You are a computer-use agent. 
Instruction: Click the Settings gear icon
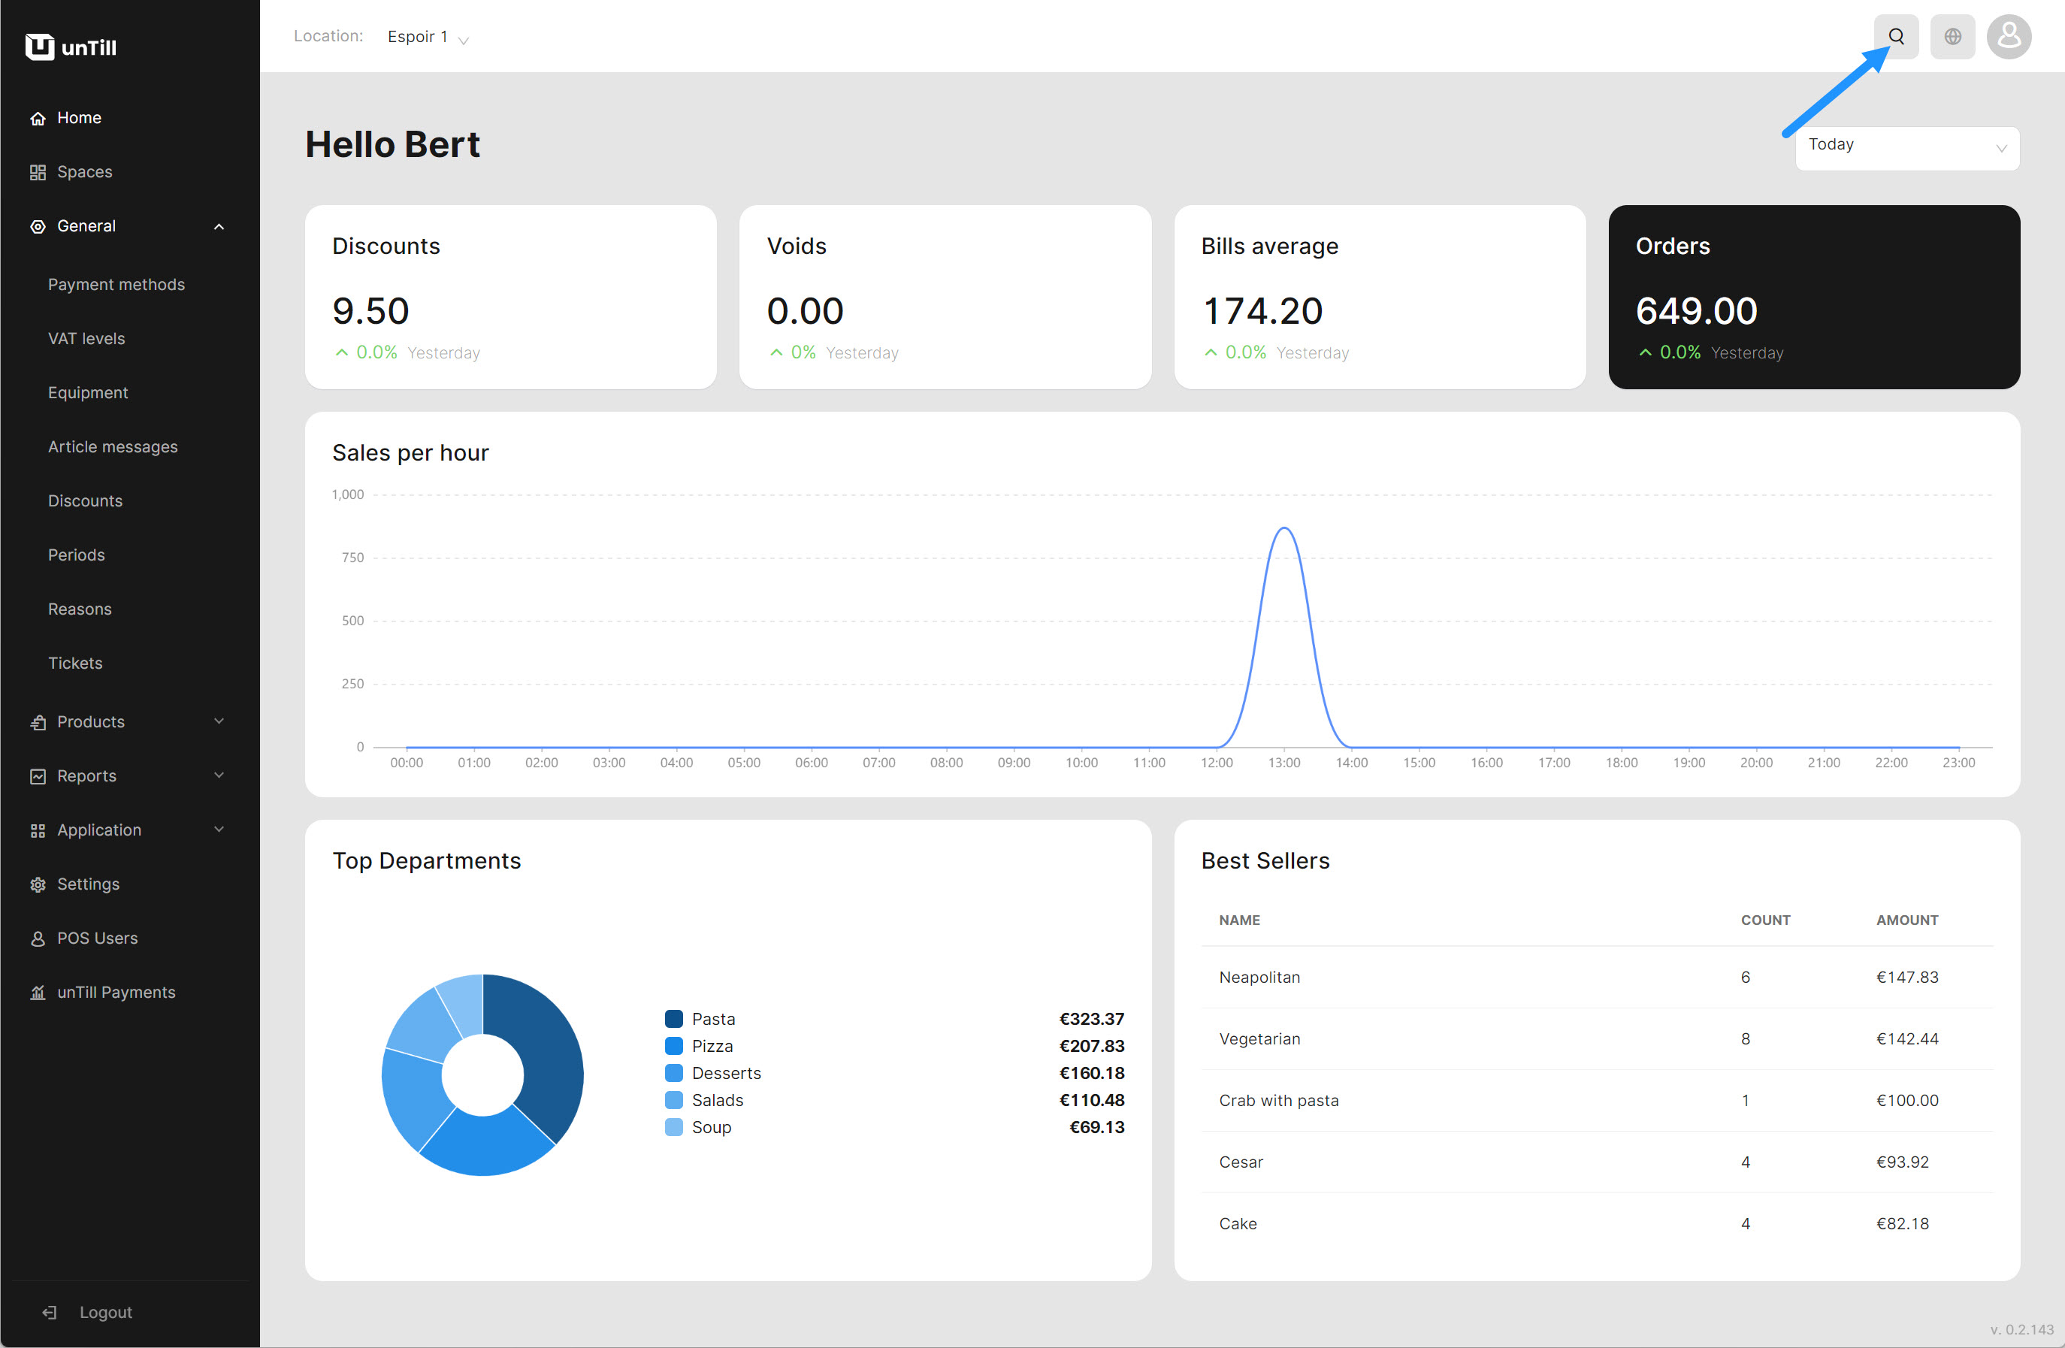click(38, 885)
